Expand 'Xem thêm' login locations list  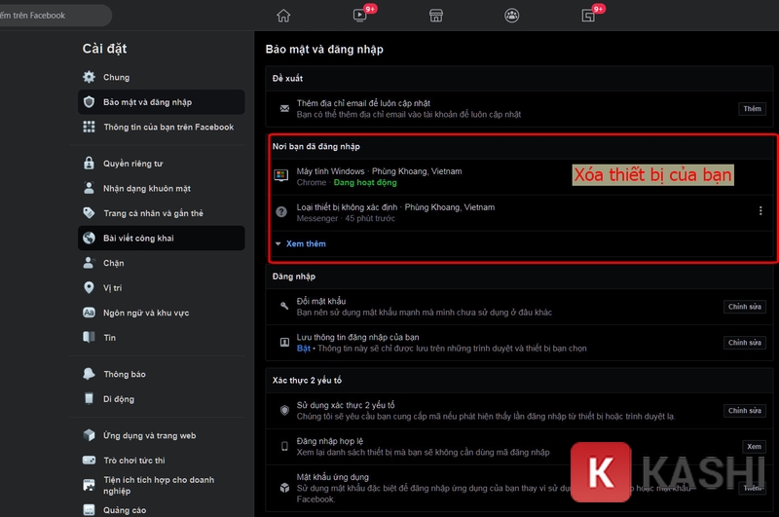tap(305, 243)
